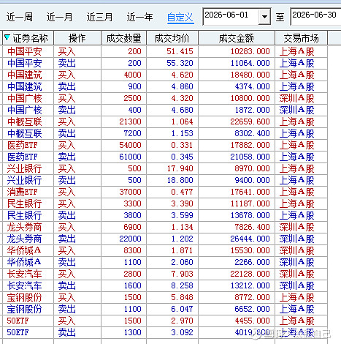
Task: Click amount 4455.000 for 50ETF buy
Action: (x=252, y=321)
